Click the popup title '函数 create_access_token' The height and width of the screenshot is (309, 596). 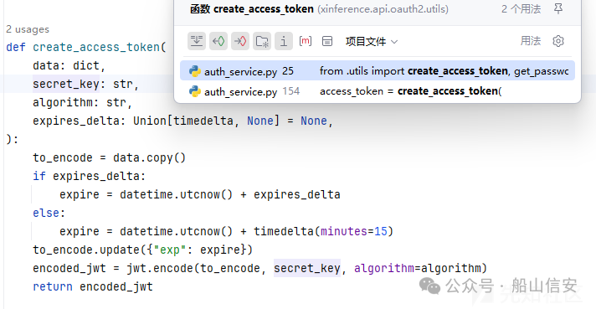(252, 8)
